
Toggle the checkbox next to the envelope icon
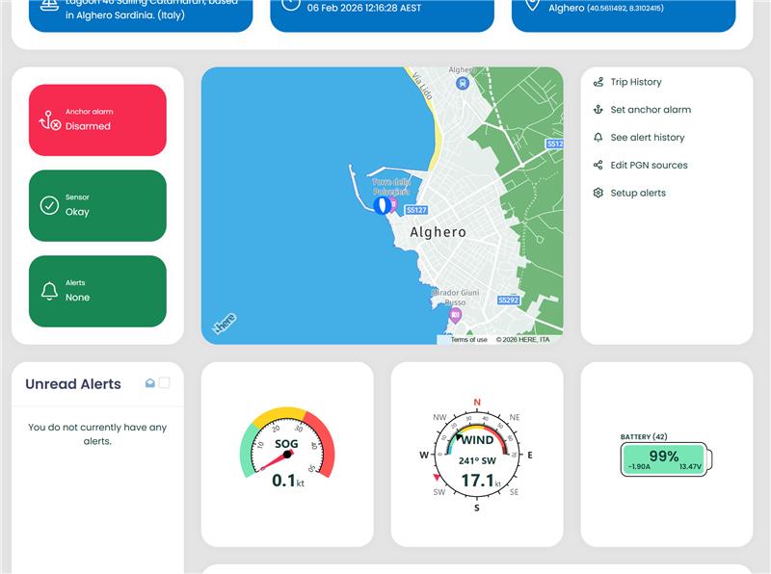(x=165, y=382)
